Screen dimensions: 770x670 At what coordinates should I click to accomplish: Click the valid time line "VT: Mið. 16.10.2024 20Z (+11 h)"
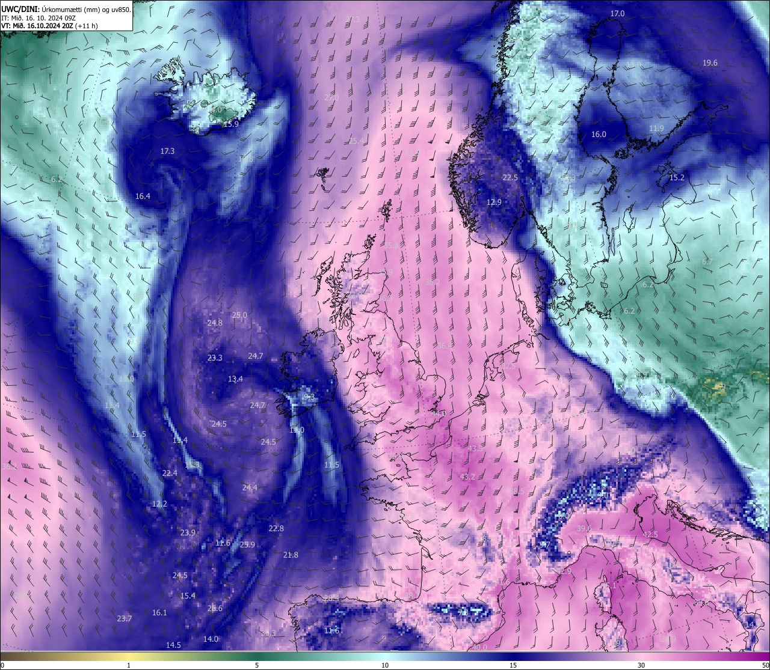[49, 26]
